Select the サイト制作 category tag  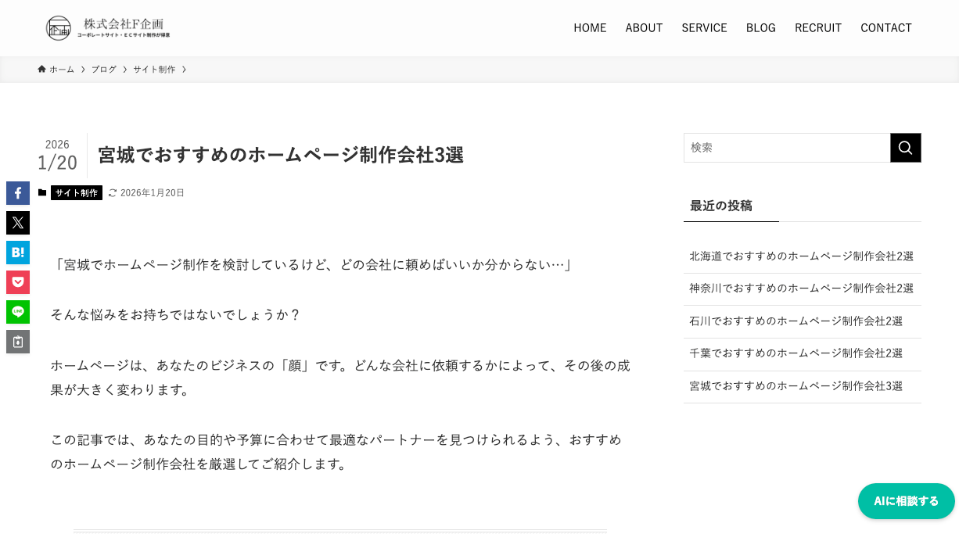(x=77, y=193)
